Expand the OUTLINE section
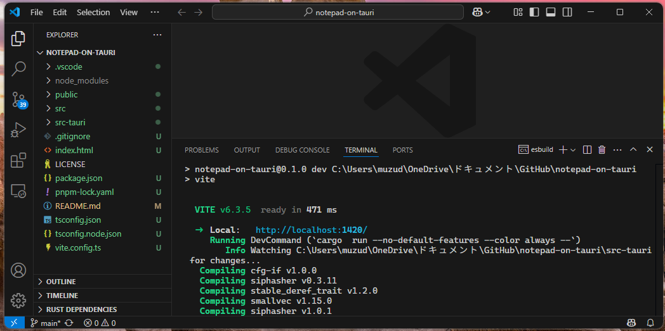Screen dimensions: 665x331 click(103, 282)
